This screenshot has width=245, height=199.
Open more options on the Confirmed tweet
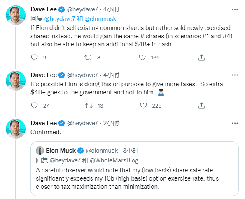pos(235,123)
